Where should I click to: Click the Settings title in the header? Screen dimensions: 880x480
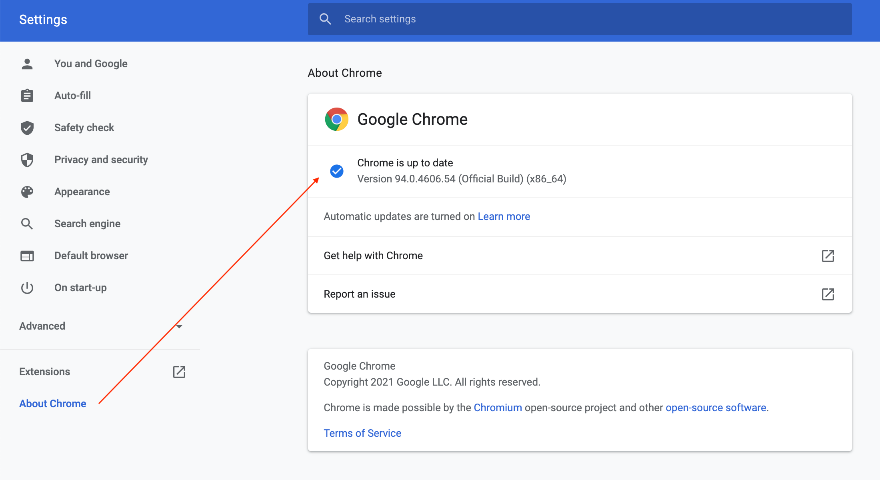[43, 20]
